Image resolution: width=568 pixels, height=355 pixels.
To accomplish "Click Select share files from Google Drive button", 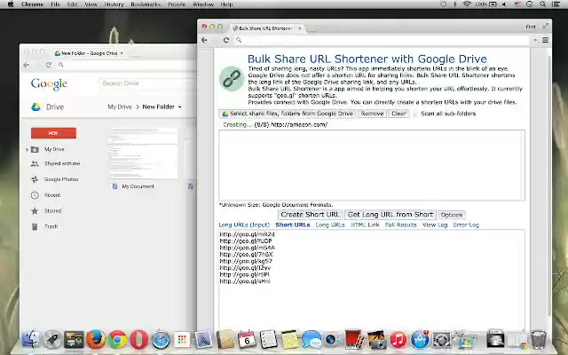I will coord(288,114).
